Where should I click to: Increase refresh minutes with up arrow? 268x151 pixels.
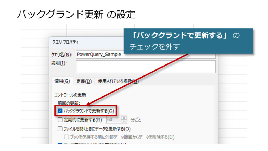[x=124, y=118]
